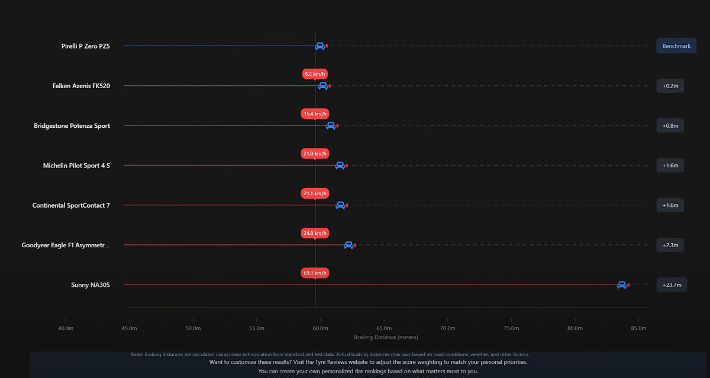This screenshot has width=710, height=378.
Task: Click the Bridgestone Potenza Sport car icon
Action: pyautogui.click(x=331, y=125)
